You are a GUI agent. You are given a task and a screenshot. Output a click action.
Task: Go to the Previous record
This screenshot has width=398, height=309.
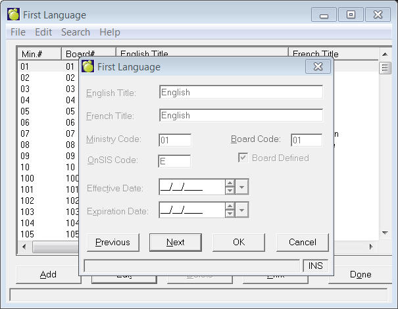click(x=112, y=242)
